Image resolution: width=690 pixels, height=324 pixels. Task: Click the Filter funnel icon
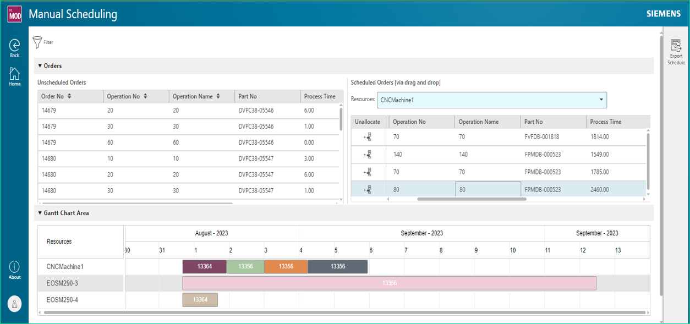tap(37, 42)
